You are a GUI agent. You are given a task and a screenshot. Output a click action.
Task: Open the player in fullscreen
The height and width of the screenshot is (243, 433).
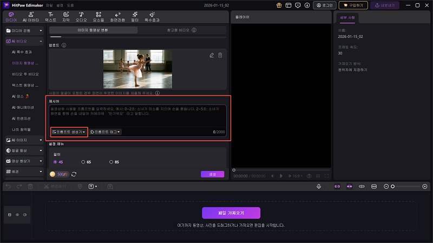pos(327,176)
